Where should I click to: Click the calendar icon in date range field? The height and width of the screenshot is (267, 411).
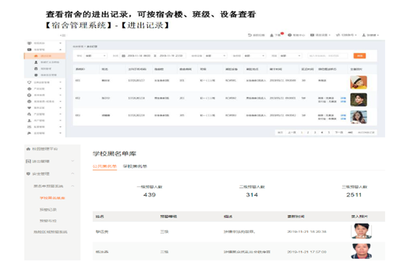pyautogui.click(x=123, y=56)
